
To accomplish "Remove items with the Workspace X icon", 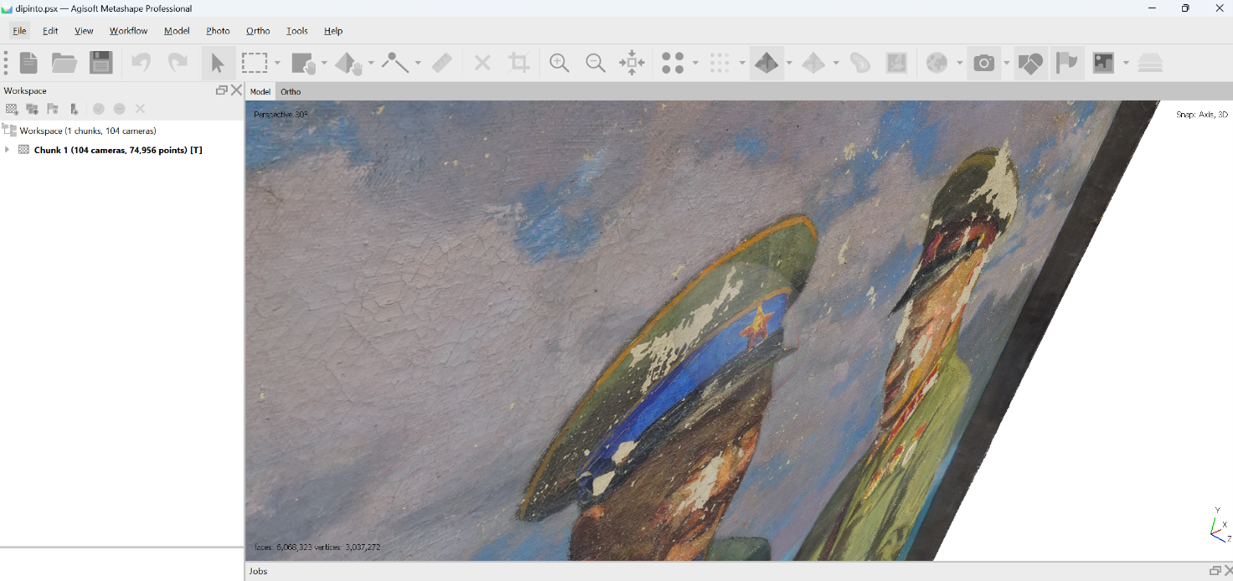I will 141,109.
